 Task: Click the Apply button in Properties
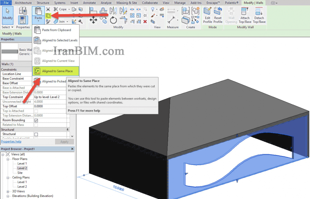pyautogui.click(x=64, y=141)
